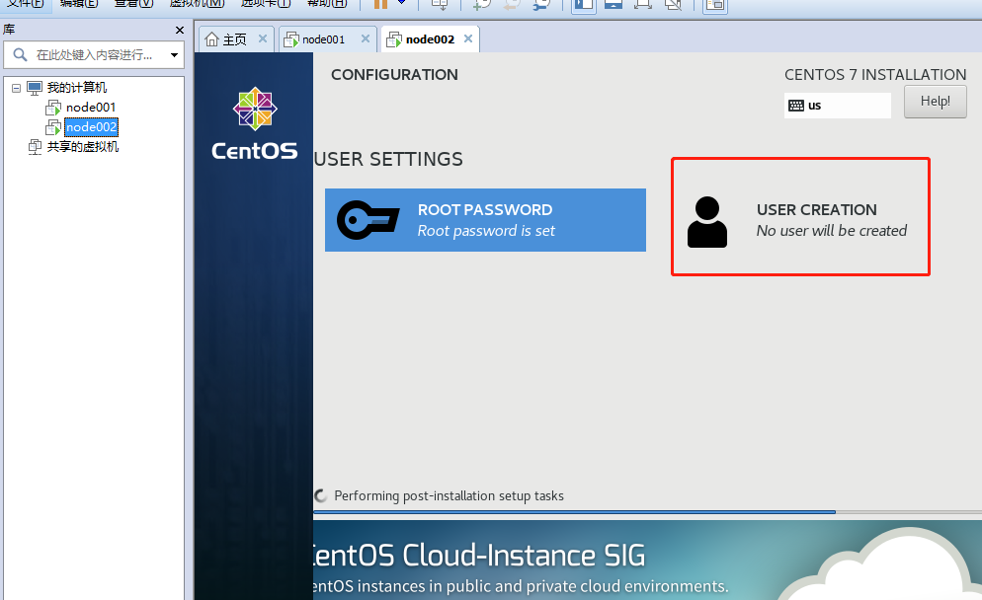
Task: Click the shared virtual machines icon
Action: (35, 147)
